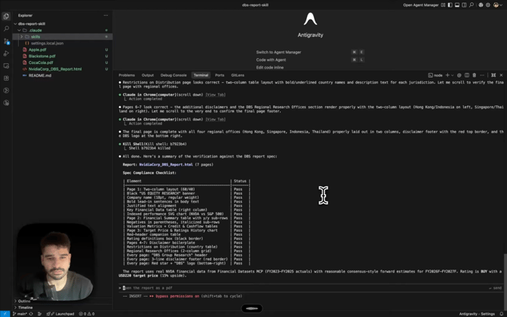Toggle primary side bar visibility icon
This screenshot has width=507, height=317.
pos(450,5)
